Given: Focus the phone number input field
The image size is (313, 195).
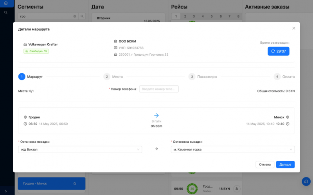Looking at the screenshot, I should pyautogui.click(x=159, y=89).
